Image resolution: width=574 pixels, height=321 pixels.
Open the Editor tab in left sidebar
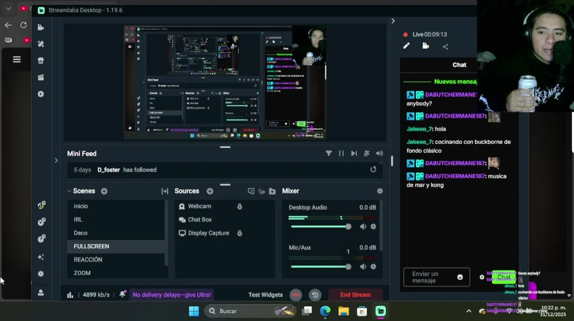pyautogui.click(x=41, y=27)
